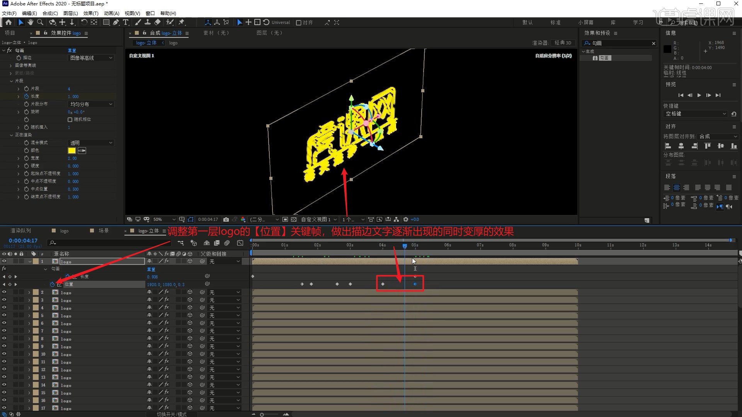The width and height of the screenshot is (742, 417).
Task: Open the 片段分布 均匀分布 dropdown
Action: tap(91, 104)
